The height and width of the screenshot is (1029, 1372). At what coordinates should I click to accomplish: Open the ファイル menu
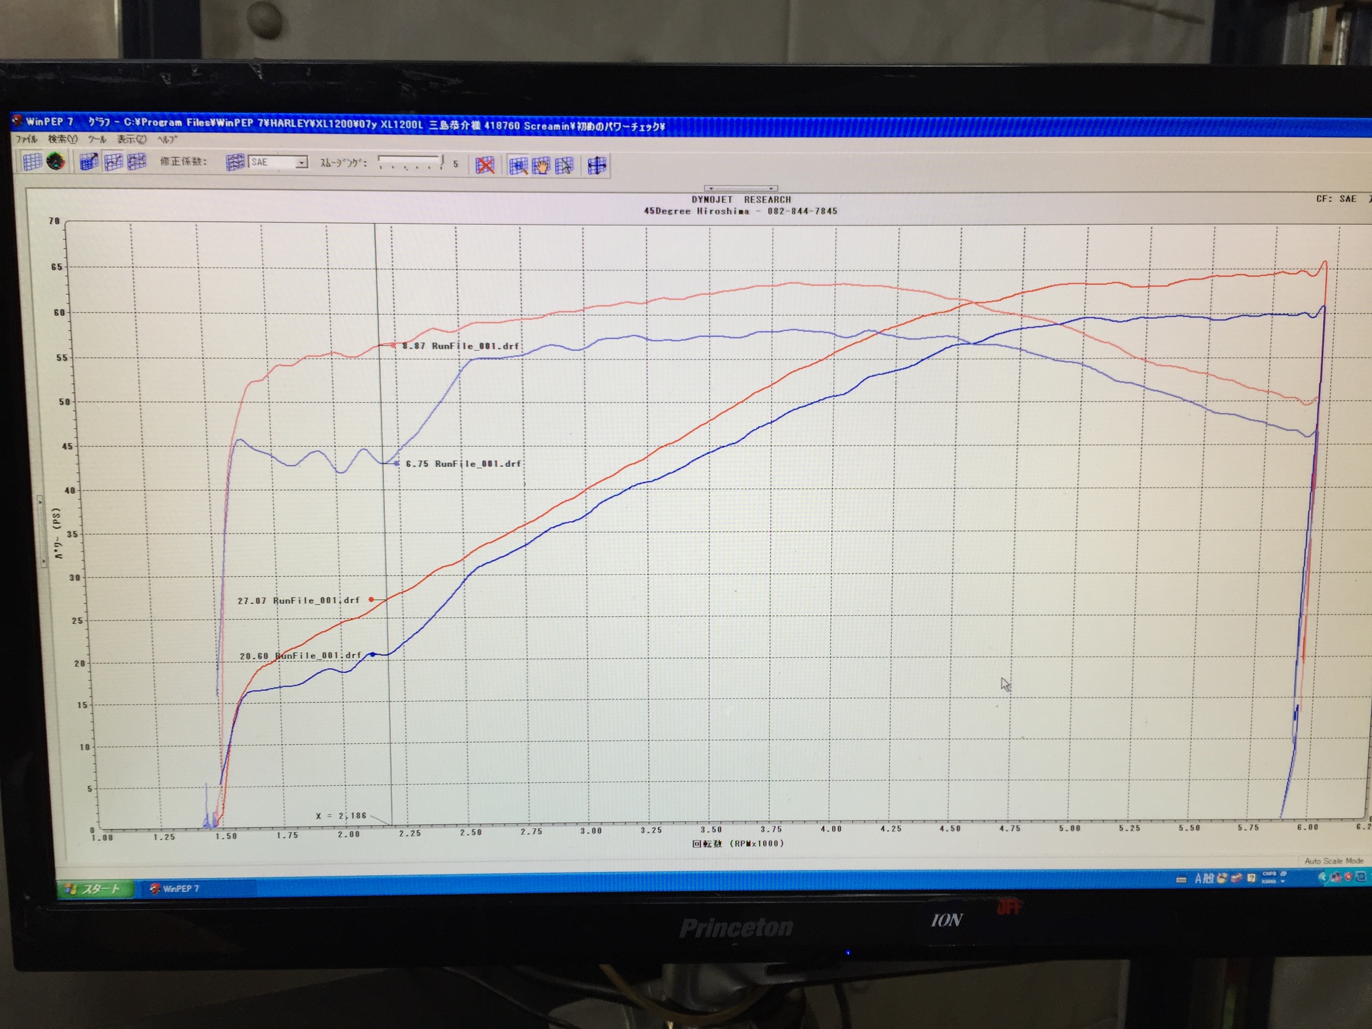26,139
